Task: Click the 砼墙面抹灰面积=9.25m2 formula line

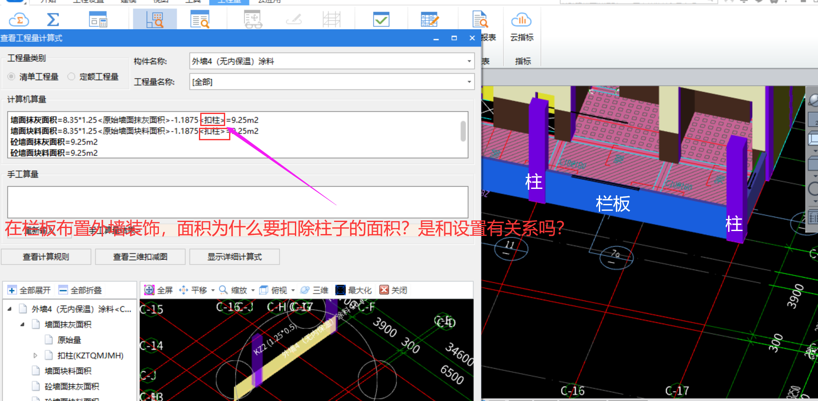Action: (54, 142)
